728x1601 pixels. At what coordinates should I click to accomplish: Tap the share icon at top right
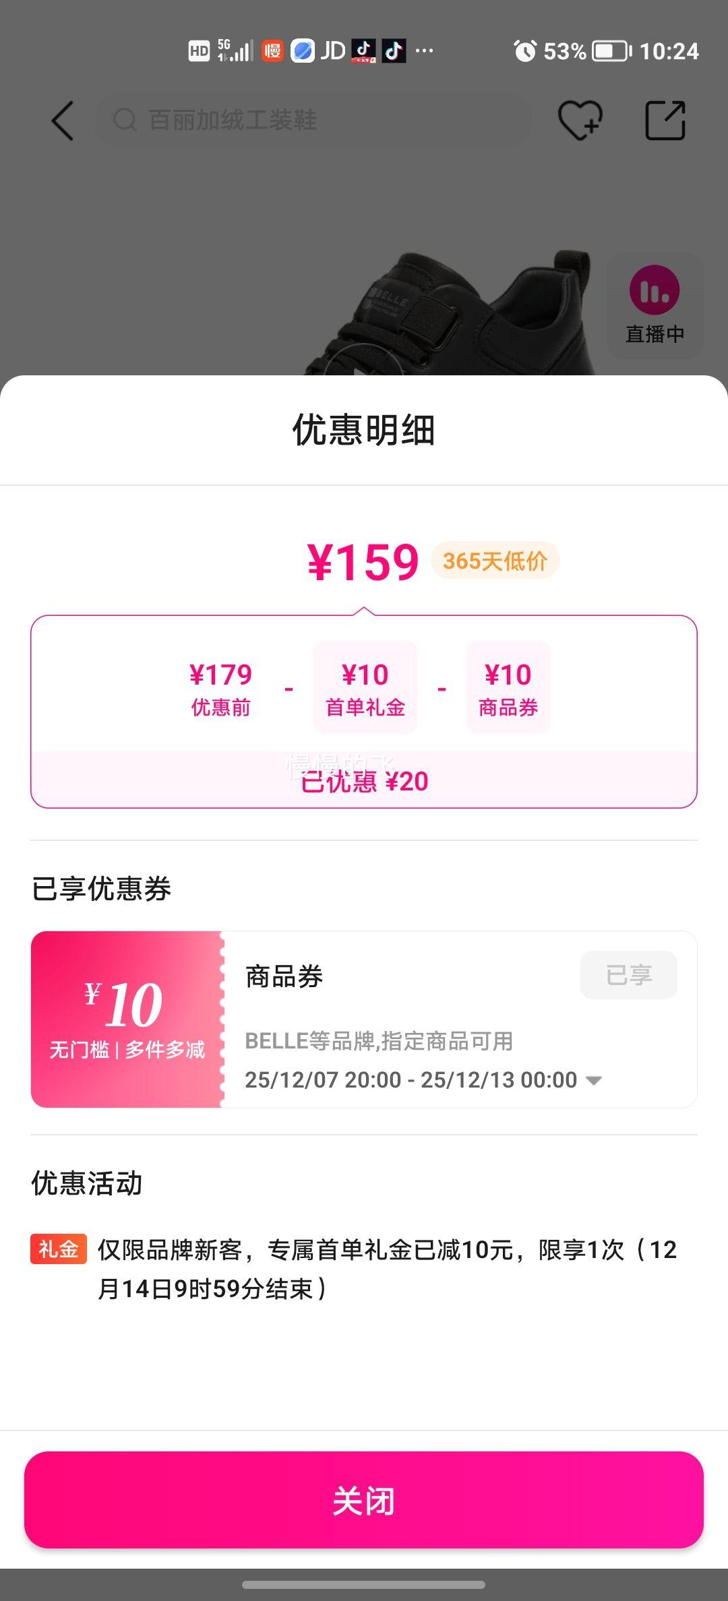665,121
